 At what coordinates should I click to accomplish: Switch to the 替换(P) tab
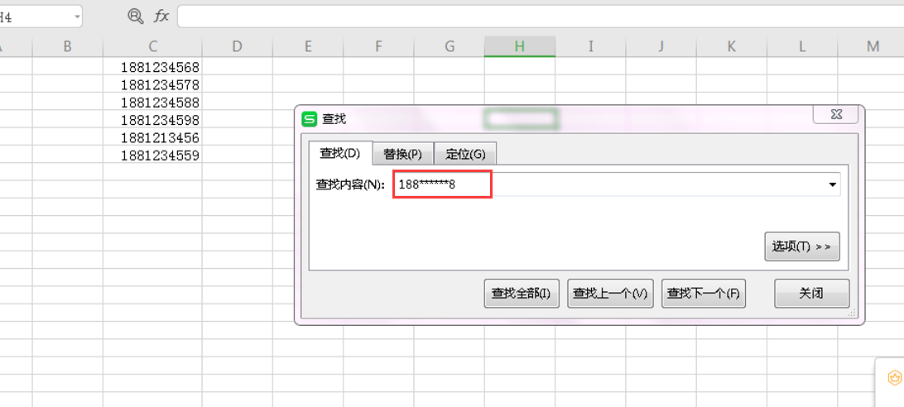point(403,155)
